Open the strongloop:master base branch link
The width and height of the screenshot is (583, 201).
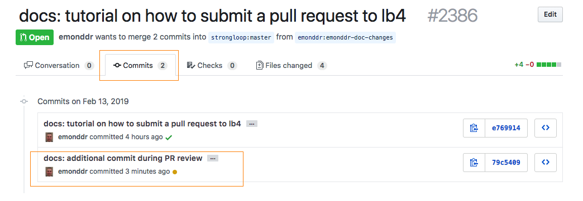pyautogui.click(x=241, y=38)
